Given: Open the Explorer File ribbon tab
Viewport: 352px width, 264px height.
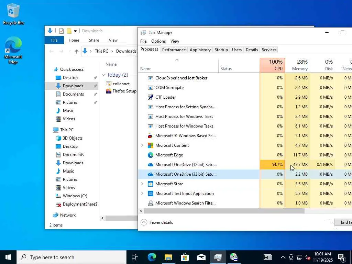Looking at the screenshot, I should 54,40.
